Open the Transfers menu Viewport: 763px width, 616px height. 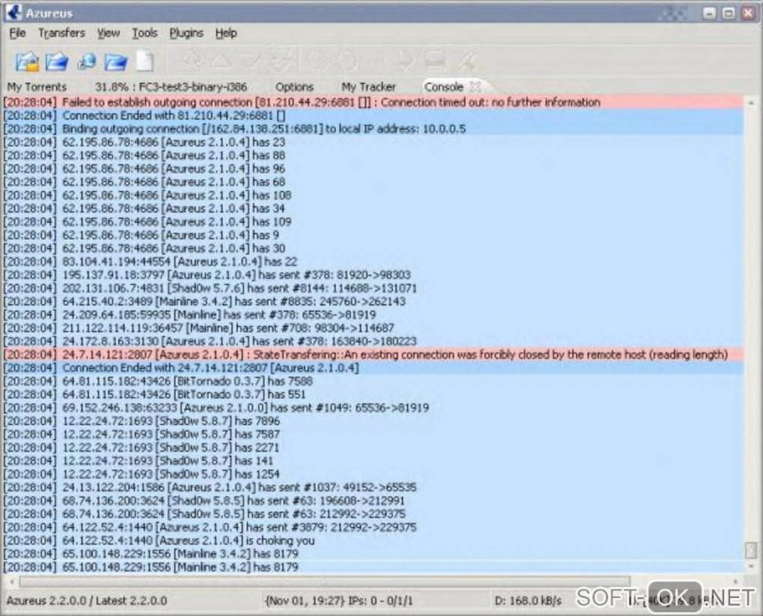point(62,33)
